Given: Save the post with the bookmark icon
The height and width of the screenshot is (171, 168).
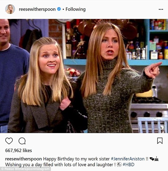Looking at the screenshot, I should tap(160, 141).
